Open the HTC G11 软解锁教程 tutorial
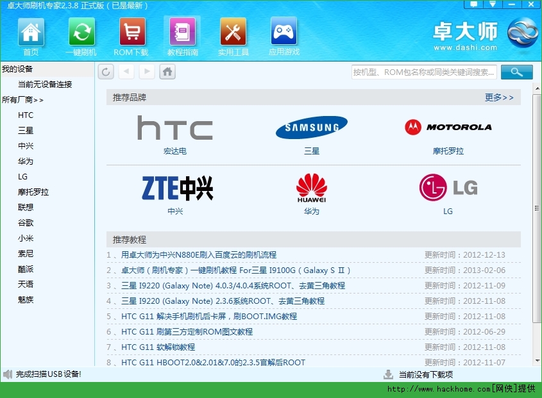The image size is (542, 398). 158,347
